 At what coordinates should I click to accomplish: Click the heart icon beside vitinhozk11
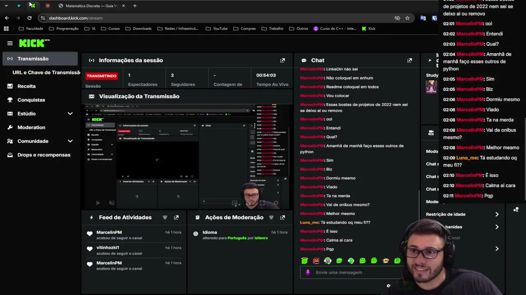coord(90,249)
